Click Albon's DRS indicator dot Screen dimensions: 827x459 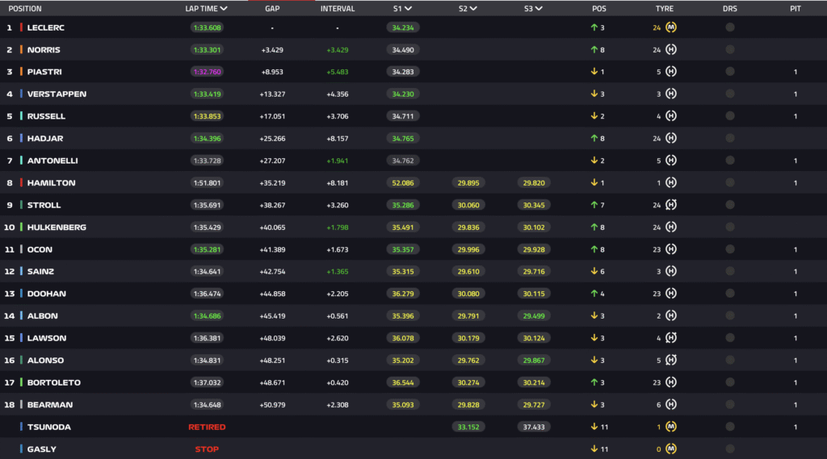point(730,315)
